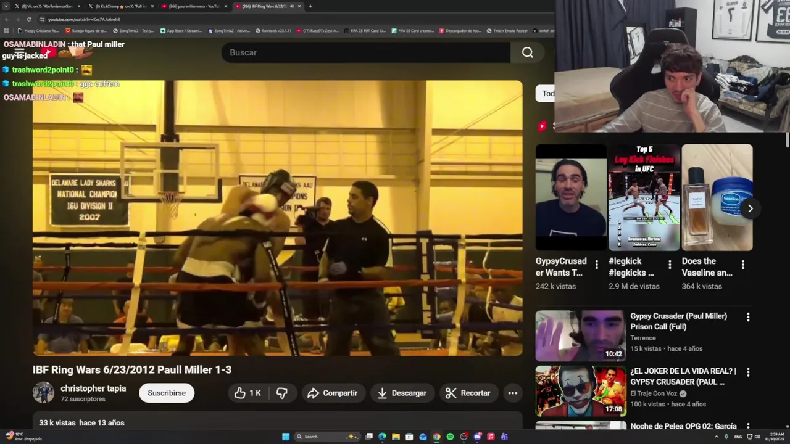Open Task View from taskbar

coord(368,437)
